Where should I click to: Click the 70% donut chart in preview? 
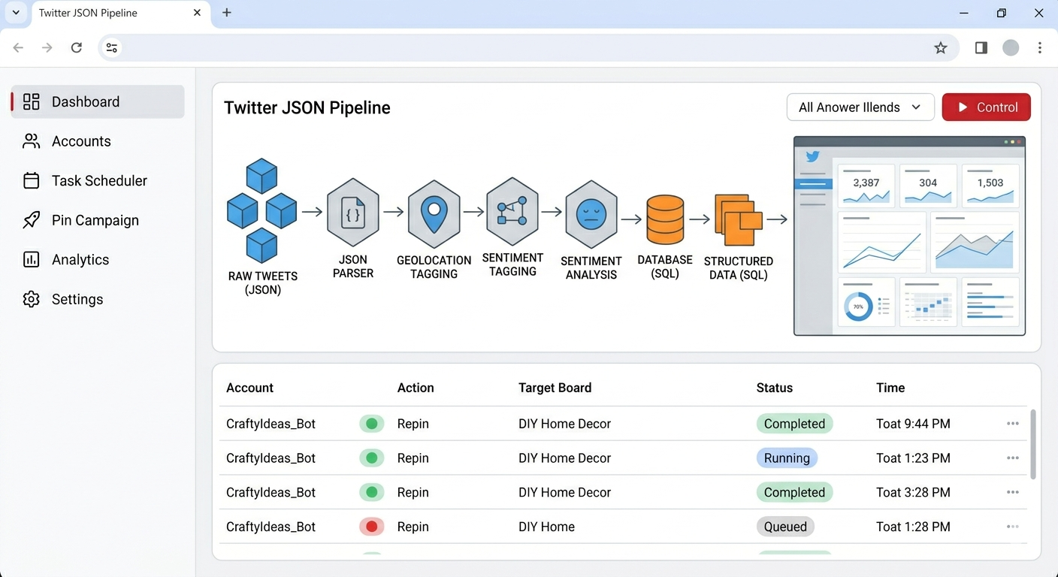click(x=858, y=307)
